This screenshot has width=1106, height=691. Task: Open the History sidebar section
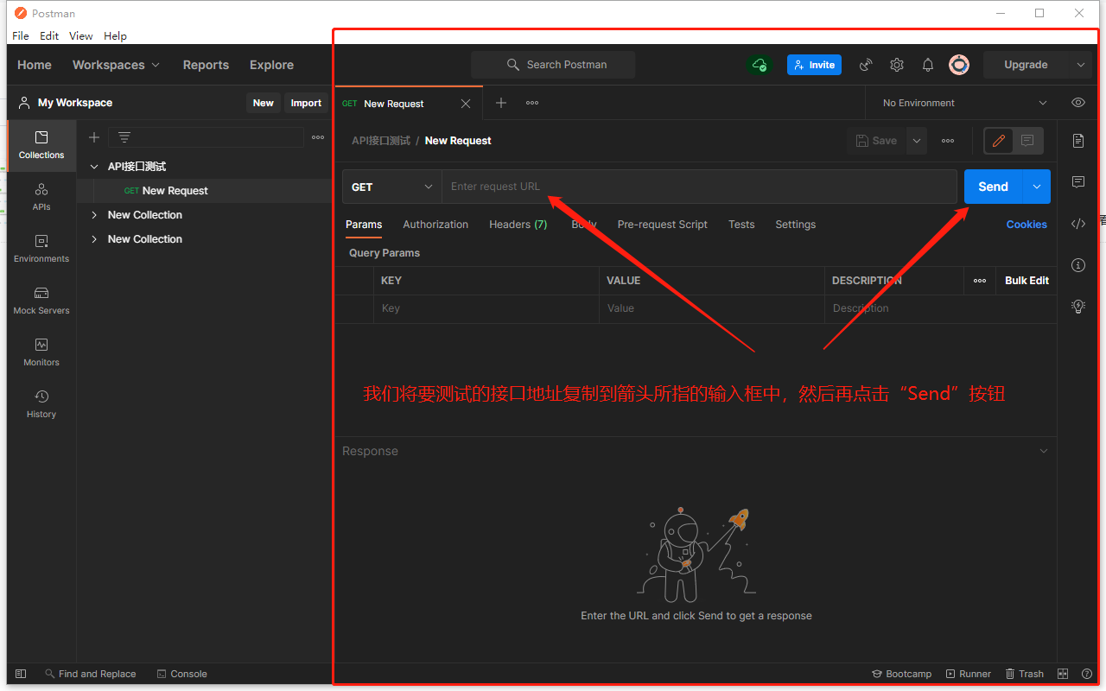[41, 404]
